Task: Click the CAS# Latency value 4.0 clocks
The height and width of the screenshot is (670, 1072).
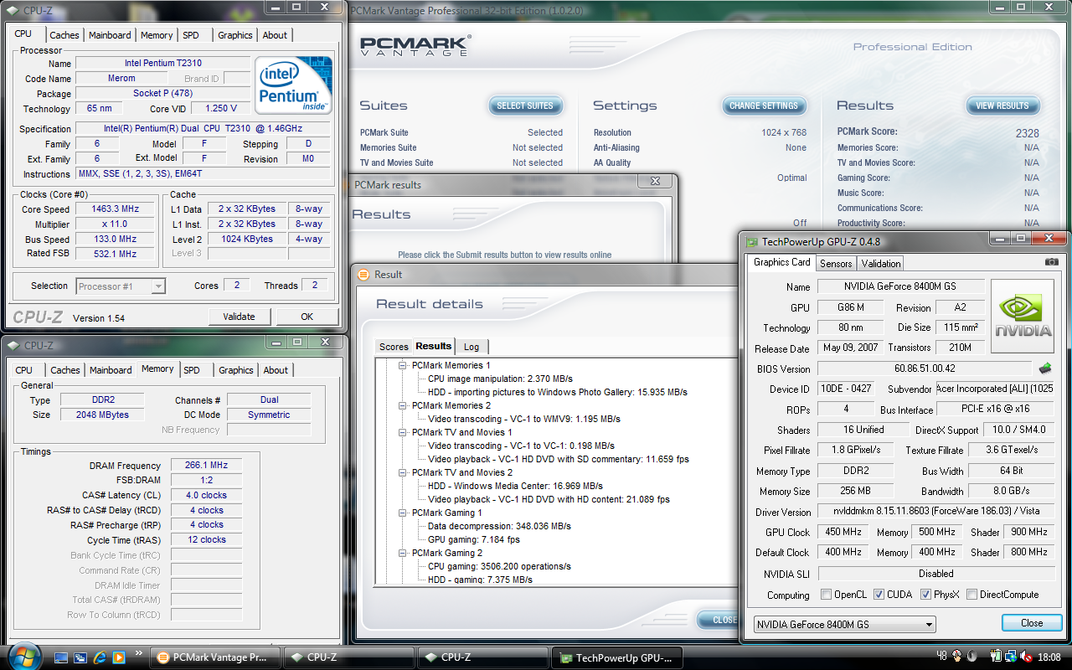Action: 206,496
